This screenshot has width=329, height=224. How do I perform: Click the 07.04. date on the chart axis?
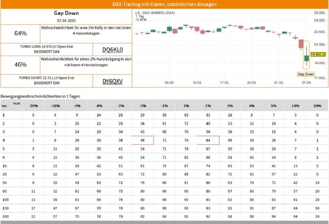point(306,83)
